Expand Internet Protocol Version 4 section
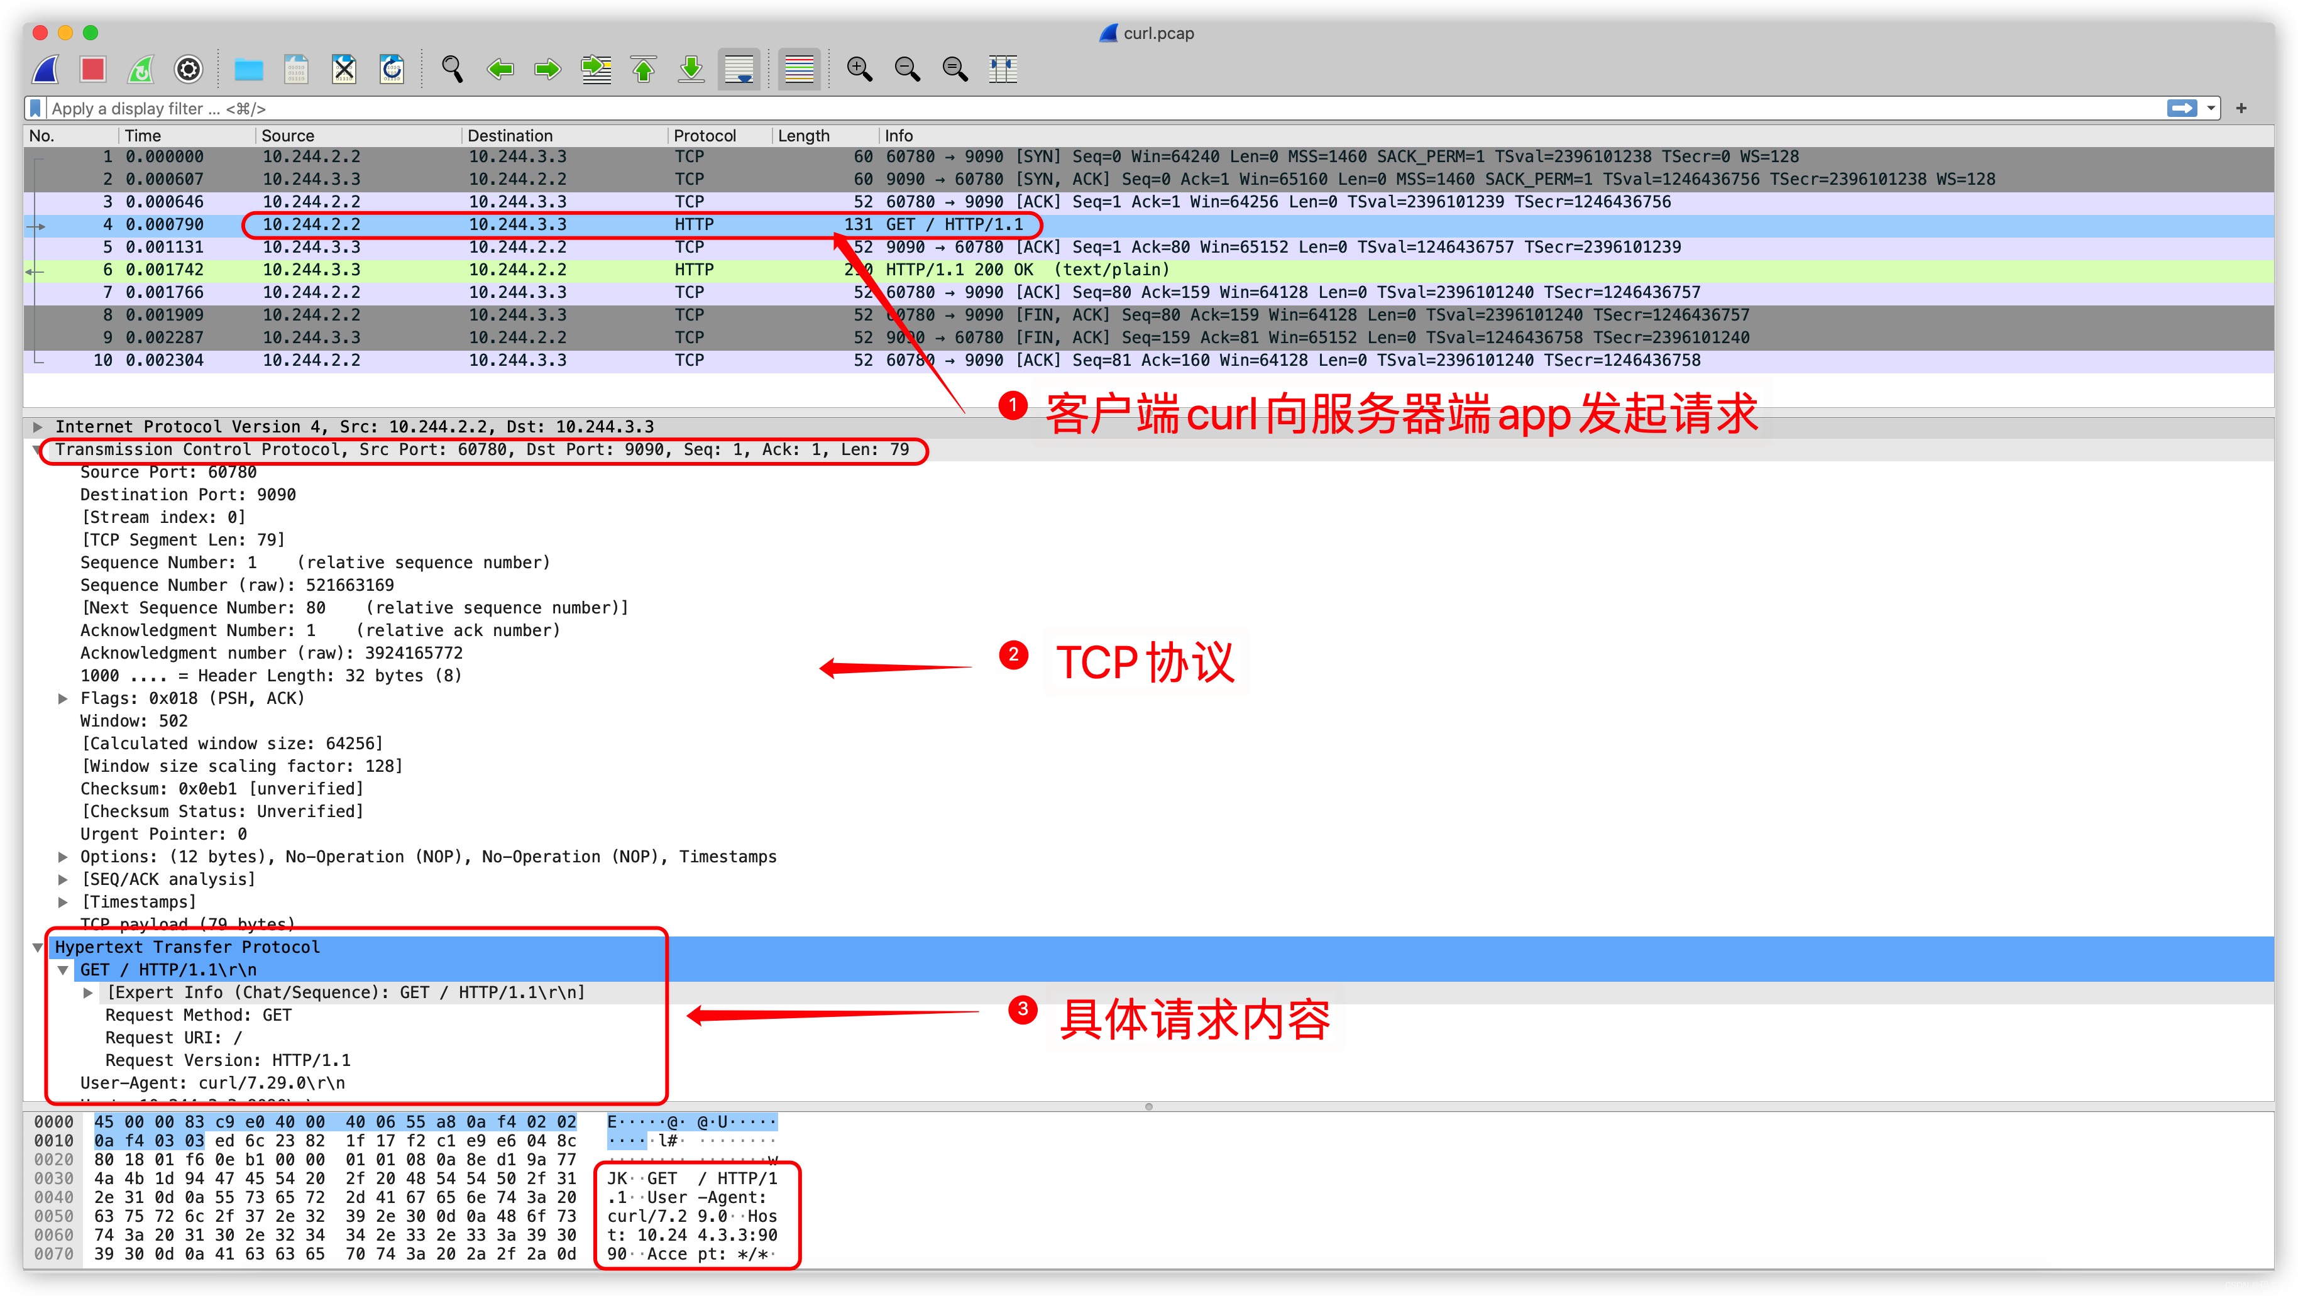 coord(38,426)
